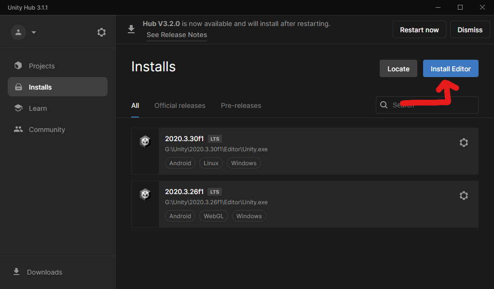Screen dimensions: 494x289
Task: Click the search magnifier icon
Action: tap(384, 105)
